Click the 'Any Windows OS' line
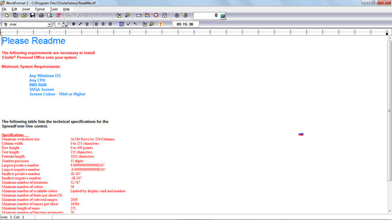This screenshot has width=392, height=220. point(45,76)
